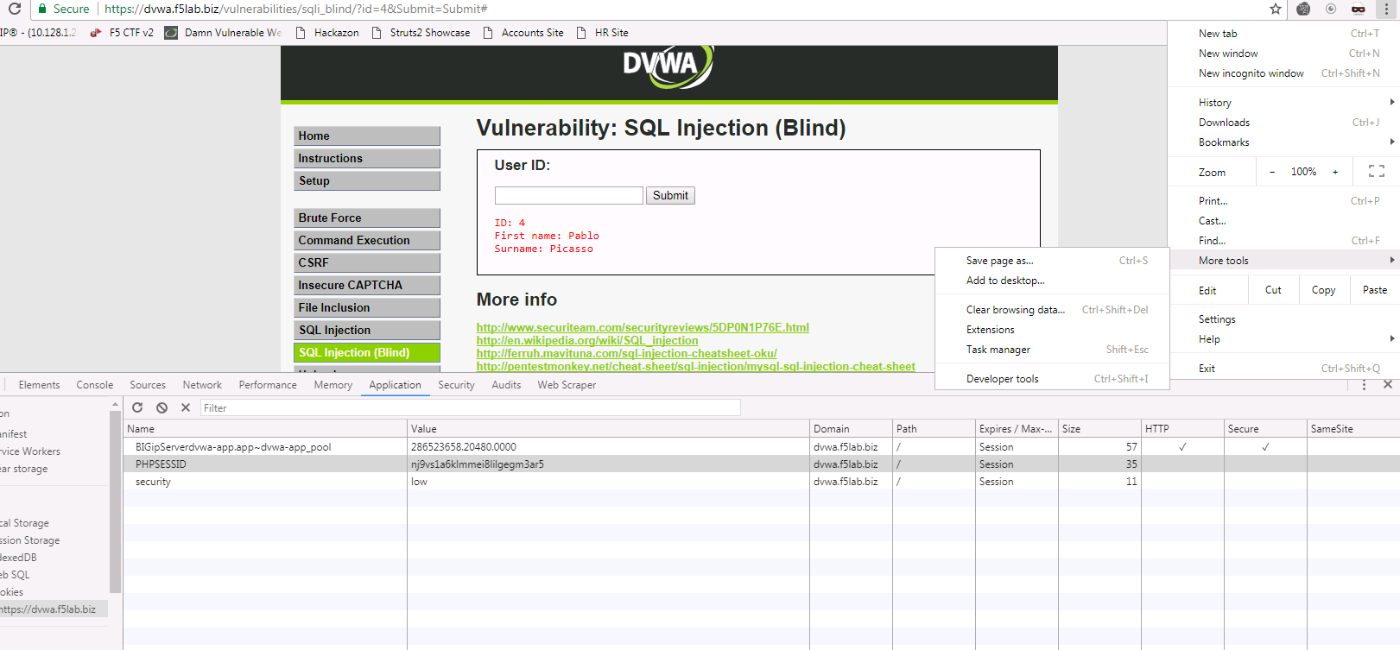Expand the History submenu
Screen dimensions: 1400x650
point(1283,103)
